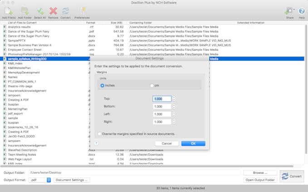Click the Format column header
The height and width of the screenshot is (192, 308).
91,22
